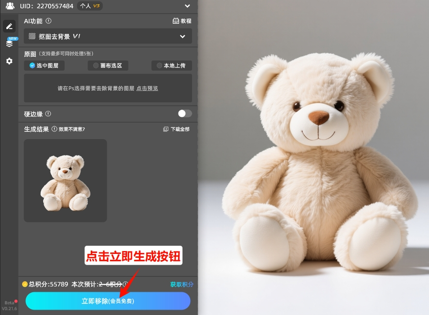This screenshot has height=315, width=429.
Task: Click the 总积分:55789 text
Action: (x=49, y=284)
